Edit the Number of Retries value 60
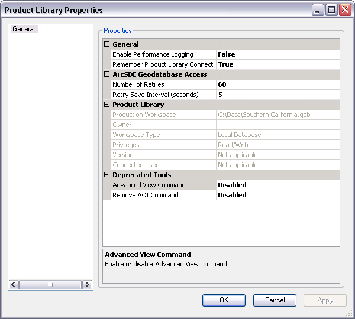Viewport: 355px width, 319px height. point(278,84)
